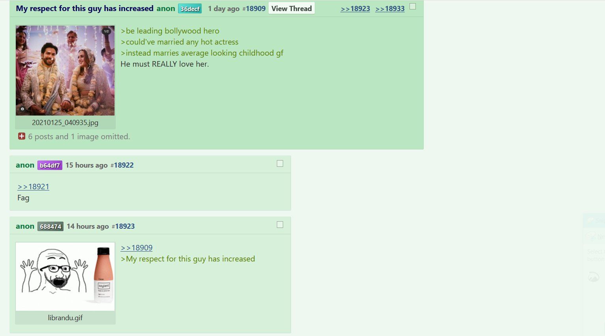Select the checkbox on post 18922
Image resolution: width=605 pixels, height=336 pixels.
[x=280, y=163]
